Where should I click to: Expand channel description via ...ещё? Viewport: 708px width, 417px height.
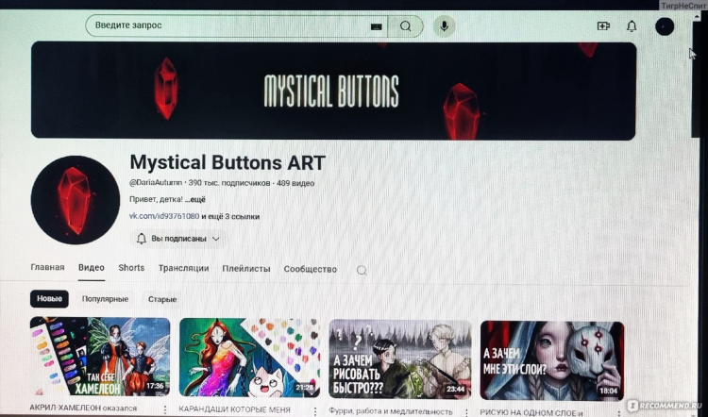[x=195, y=199]
